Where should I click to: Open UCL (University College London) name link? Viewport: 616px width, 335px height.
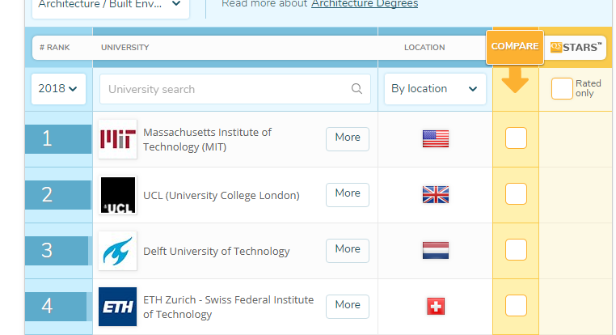click(x=222, y=196)
